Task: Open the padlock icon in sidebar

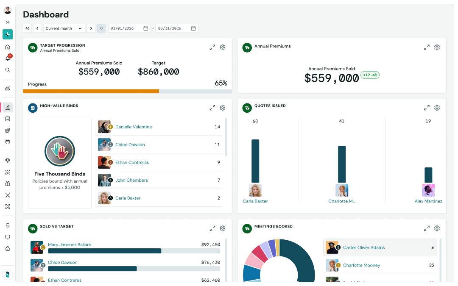Action: 8,249
